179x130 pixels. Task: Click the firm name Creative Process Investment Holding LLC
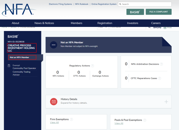[22, 48]
